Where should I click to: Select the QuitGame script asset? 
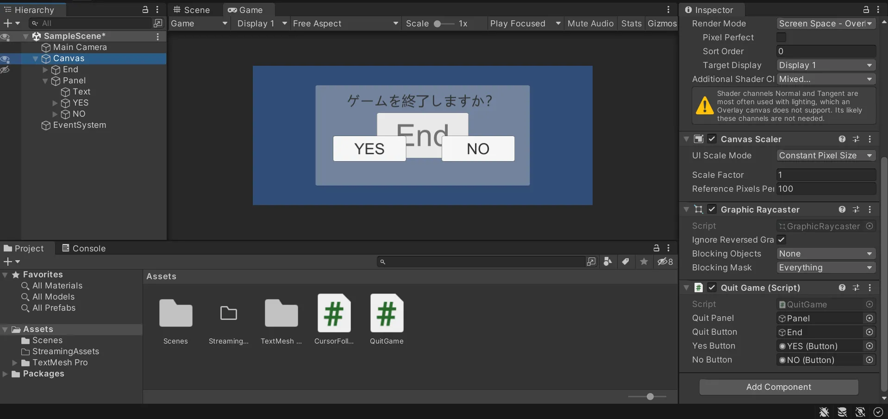click(387, 319)
